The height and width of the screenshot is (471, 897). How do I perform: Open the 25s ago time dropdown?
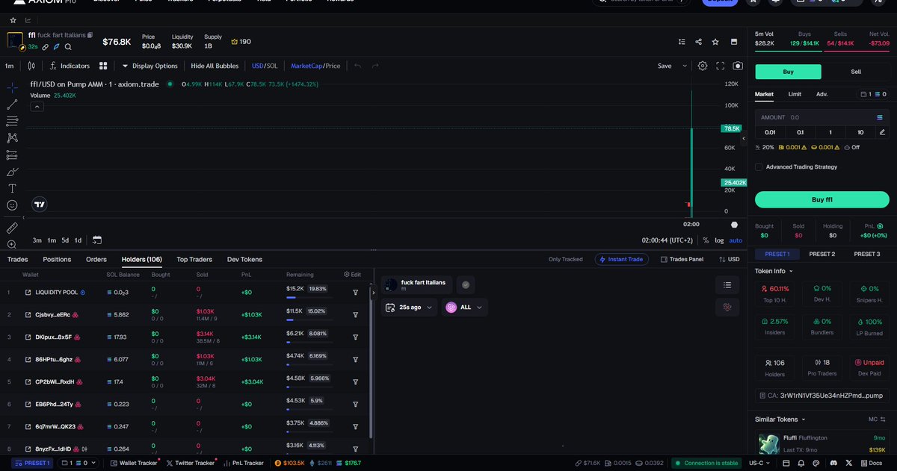[x=409, y=307]
